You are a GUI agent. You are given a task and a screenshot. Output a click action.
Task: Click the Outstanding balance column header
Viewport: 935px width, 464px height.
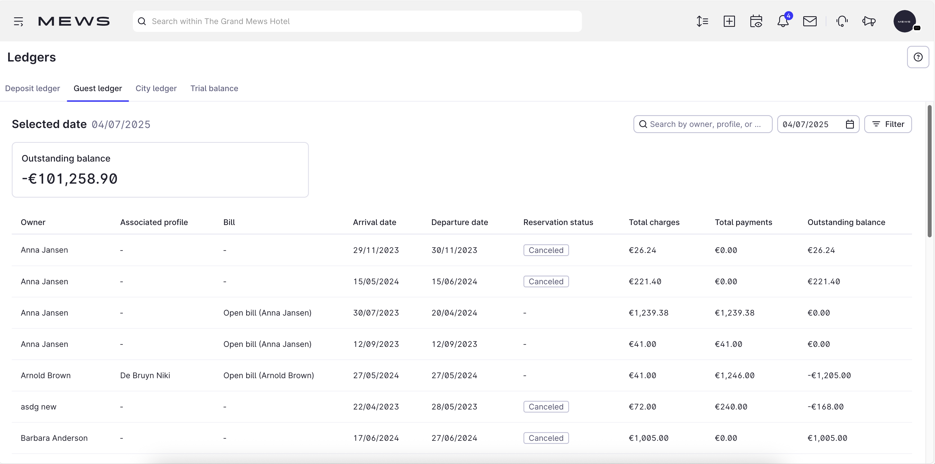point(846,222)
